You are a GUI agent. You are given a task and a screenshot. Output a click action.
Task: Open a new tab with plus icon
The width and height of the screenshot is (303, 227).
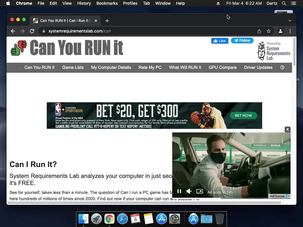coord(107,21)
